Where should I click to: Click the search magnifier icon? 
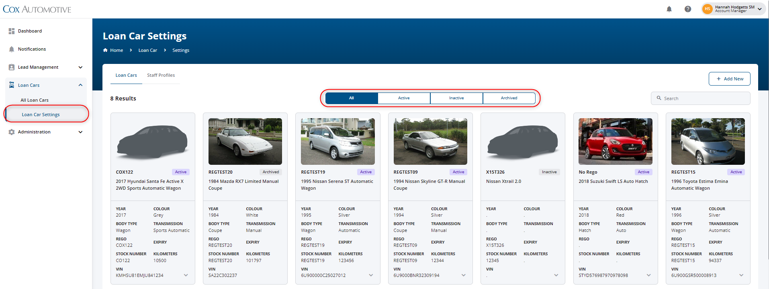point(659,98)
